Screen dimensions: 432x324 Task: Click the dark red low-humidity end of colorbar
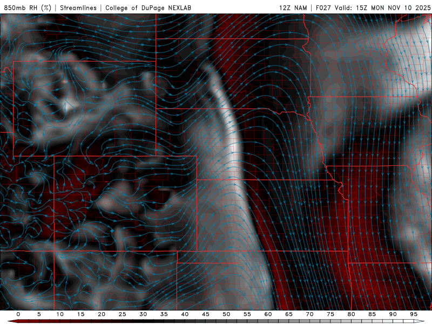click(x=12, y=321)
